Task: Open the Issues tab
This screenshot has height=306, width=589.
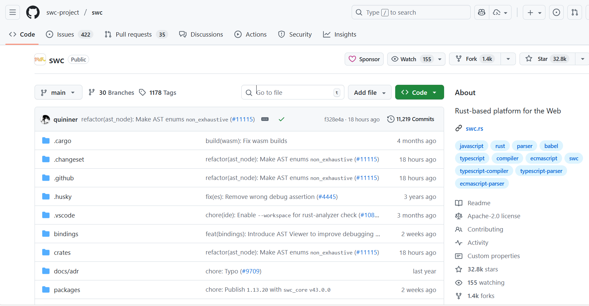Action: 69,34
